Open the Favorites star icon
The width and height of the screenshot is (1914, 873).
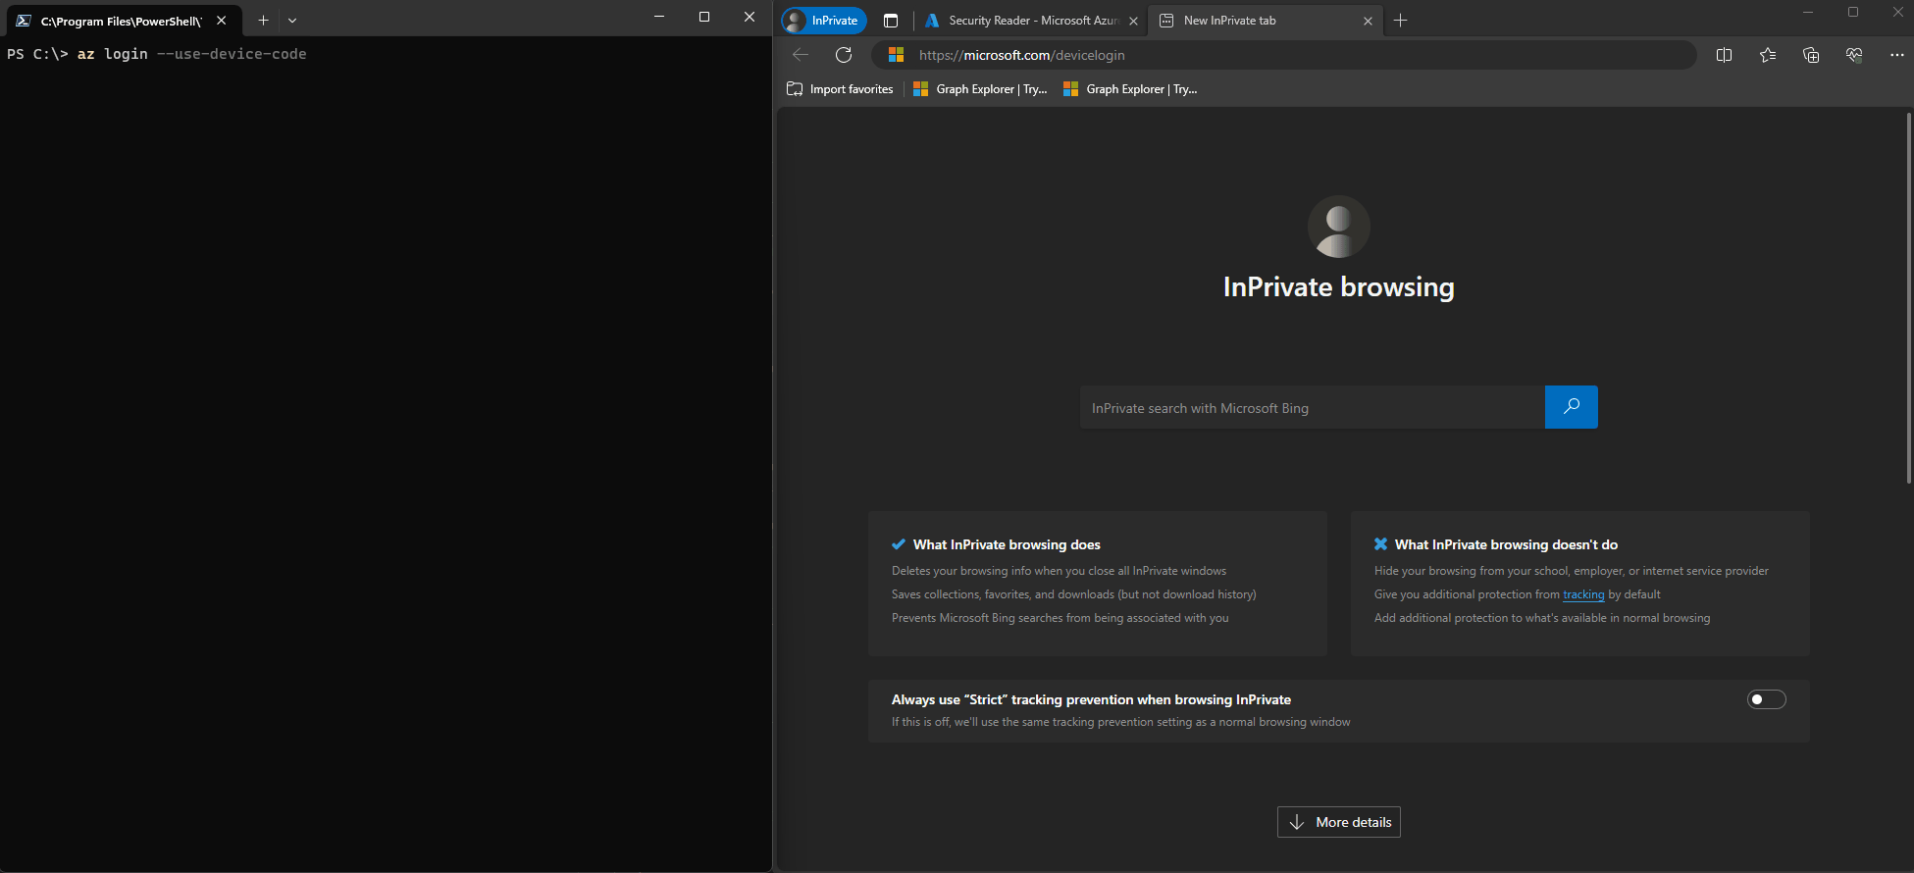[1768, 55]
